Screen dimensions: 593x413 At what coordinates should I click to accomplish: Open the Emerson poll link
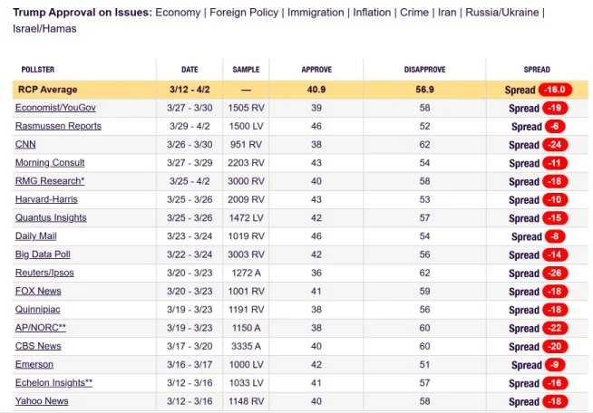point(34,364)
